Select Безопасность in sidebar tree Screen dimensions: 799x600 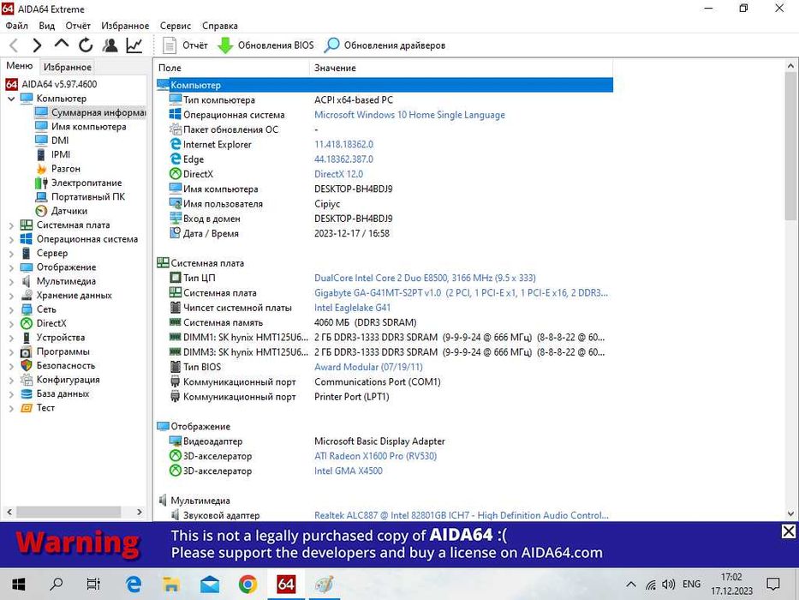[58, 365]
